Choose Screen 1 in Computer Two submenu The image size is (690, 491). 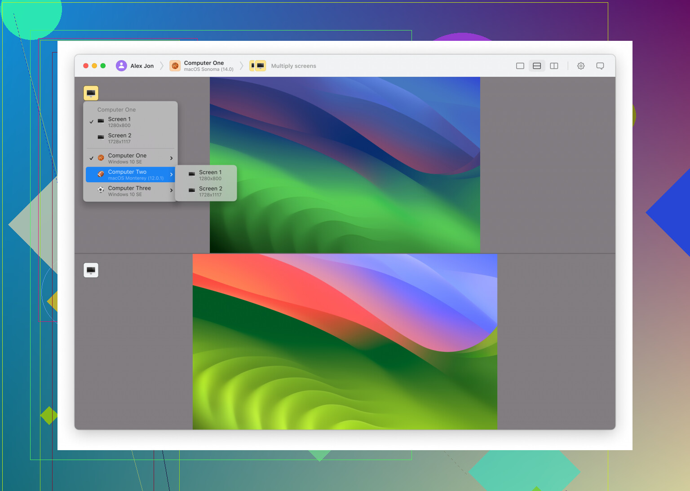(x=210, y=175)
